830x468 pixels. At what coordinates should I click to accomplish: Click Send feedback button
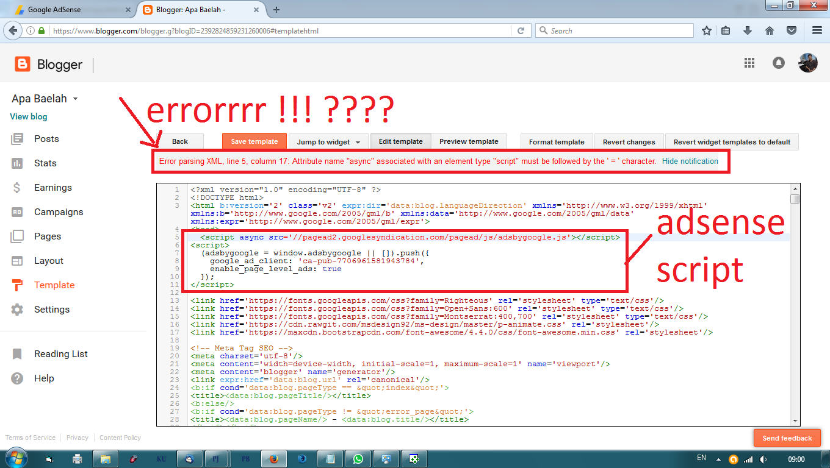pos(787,438)
